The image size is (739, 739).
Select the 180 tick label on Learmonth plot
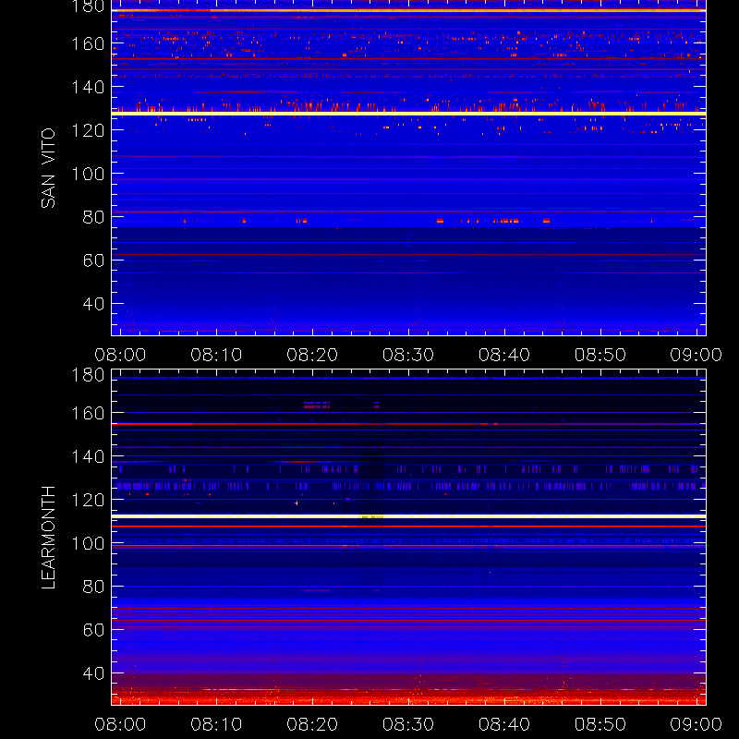pos(88,375)
